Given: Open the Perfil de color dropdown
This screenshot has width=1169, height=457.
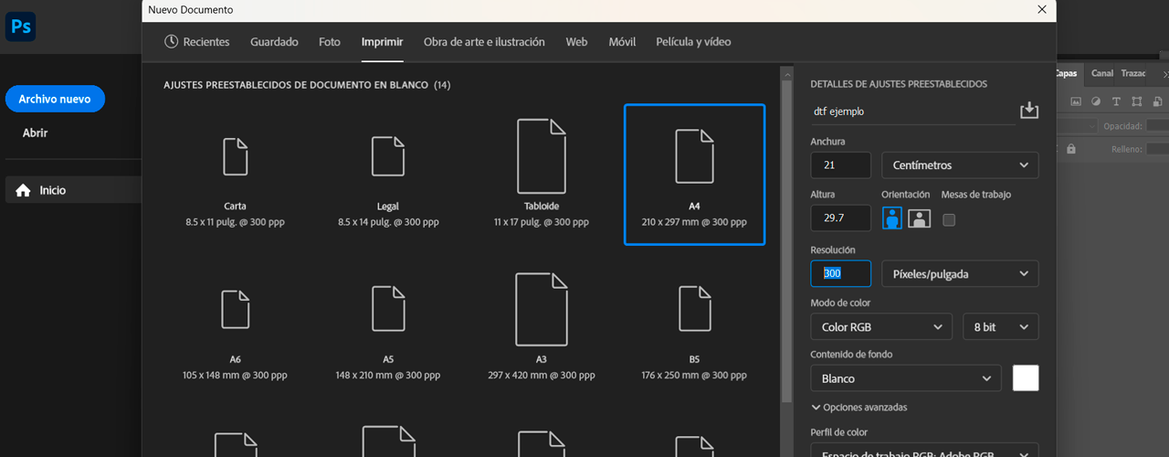Looking at the screenshot, I should click(924, 452).
